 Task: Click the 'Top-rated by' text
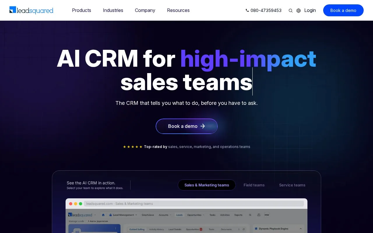tap(156, 147)
